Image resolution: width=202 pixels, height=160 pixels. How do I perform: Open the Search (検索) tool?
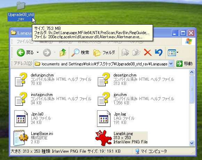(x=80, y=53)
